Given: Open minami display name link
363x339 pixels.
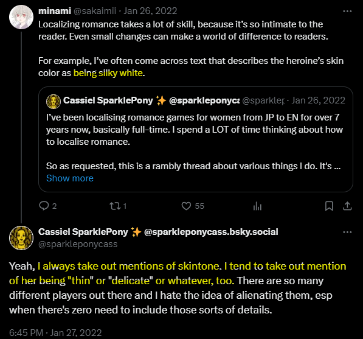Looking at the screenshot, I should 55,11.
